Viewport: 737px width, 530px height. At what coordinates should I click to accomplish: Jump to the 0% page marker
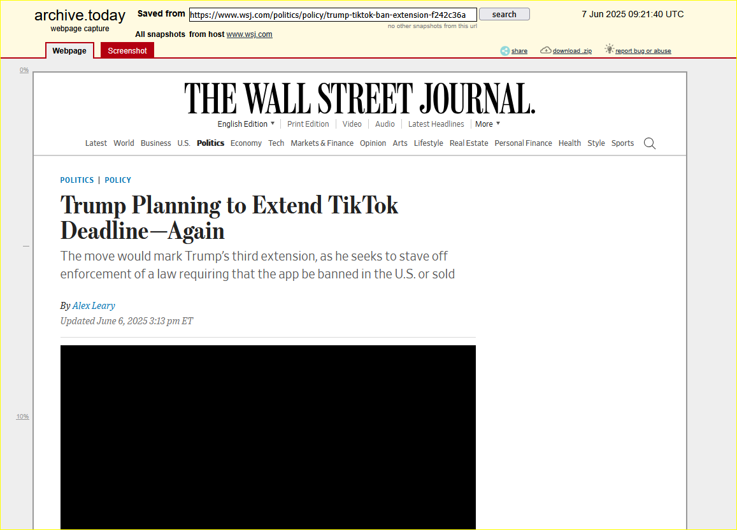coord(24,70)
